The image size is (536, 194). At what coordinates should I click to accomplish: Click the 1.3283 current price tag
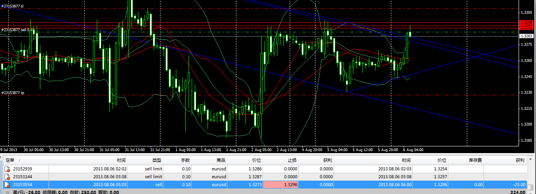tap(526, 36)
